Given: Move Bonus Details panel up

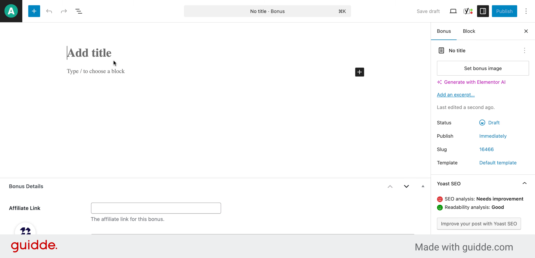Looking at the screenshot, I should [390, 187].
